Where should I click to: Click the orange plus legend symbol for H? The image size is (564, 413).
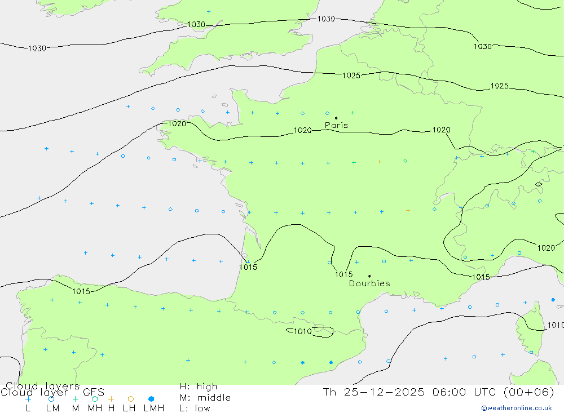[x=111, y=399]
